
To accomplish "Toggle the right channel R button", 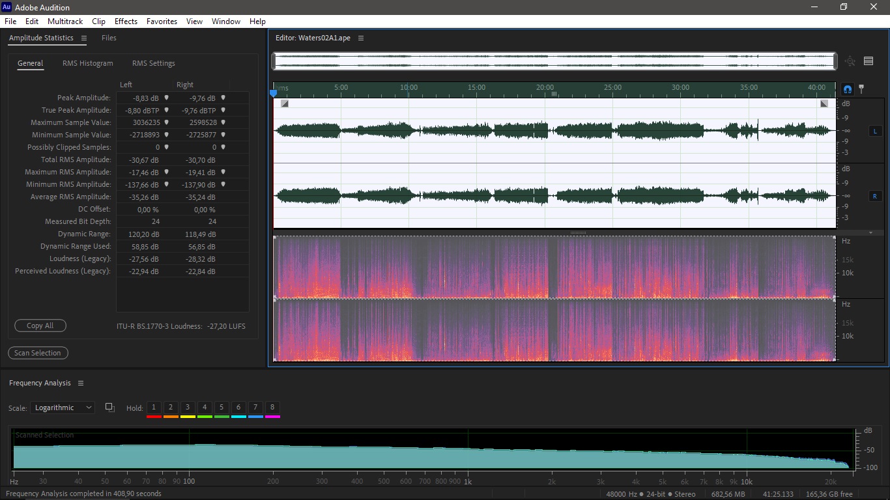I will (874, 196).
